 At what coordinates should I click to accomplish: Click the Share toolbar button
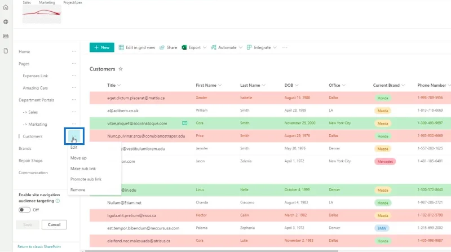point(169,47)
